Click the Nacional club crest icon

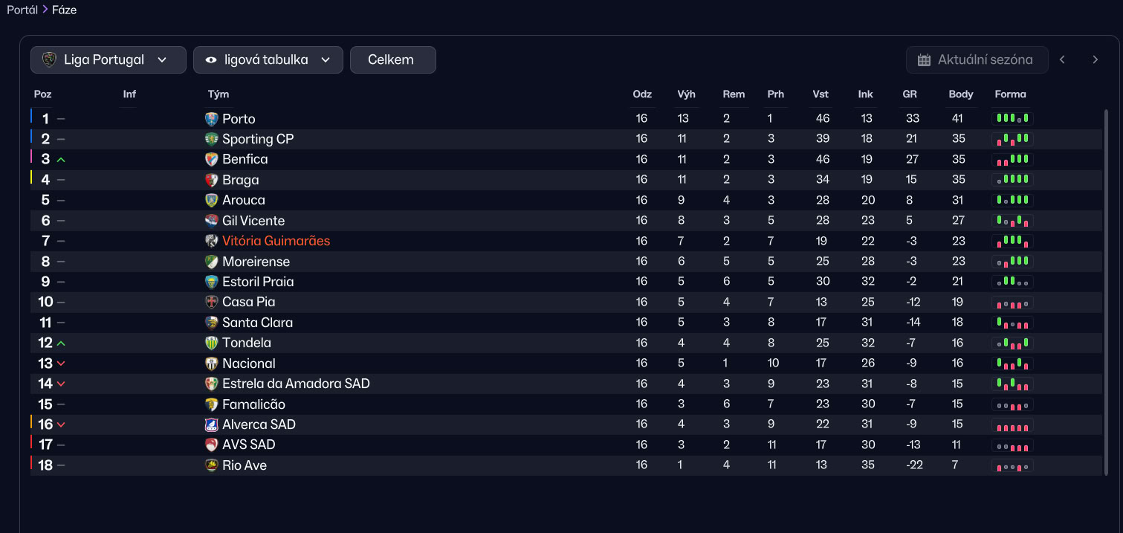tap(212, 364)
